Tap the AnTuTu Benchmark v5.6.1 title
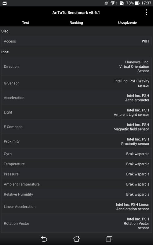The width and height of the screenshot is (153, 245). pos(76,13)
